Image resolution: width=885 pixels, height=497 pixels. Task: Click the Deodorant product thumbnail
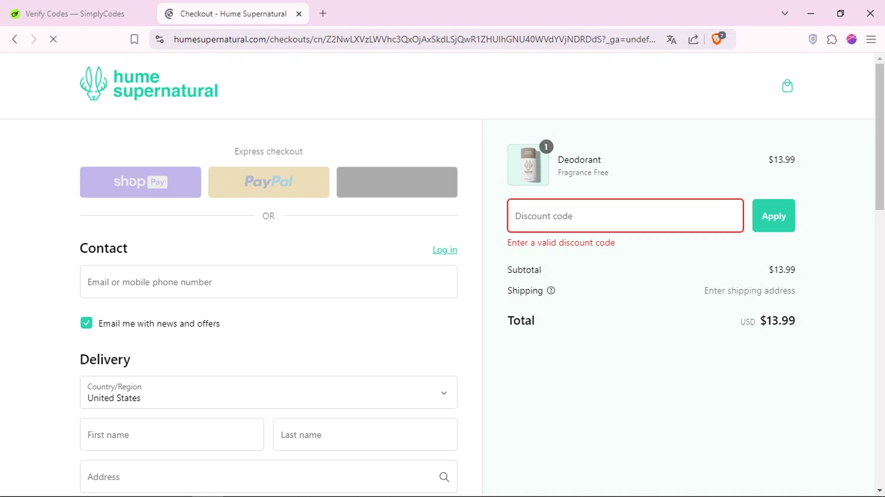[528, 165]
